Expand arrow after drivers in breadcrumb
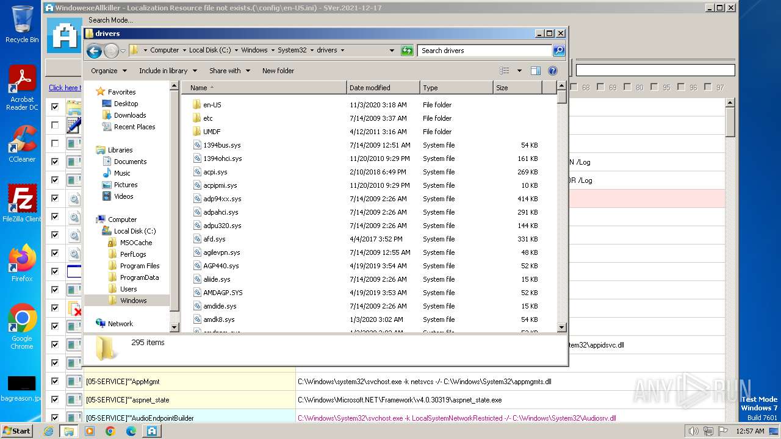 point(342,51)
